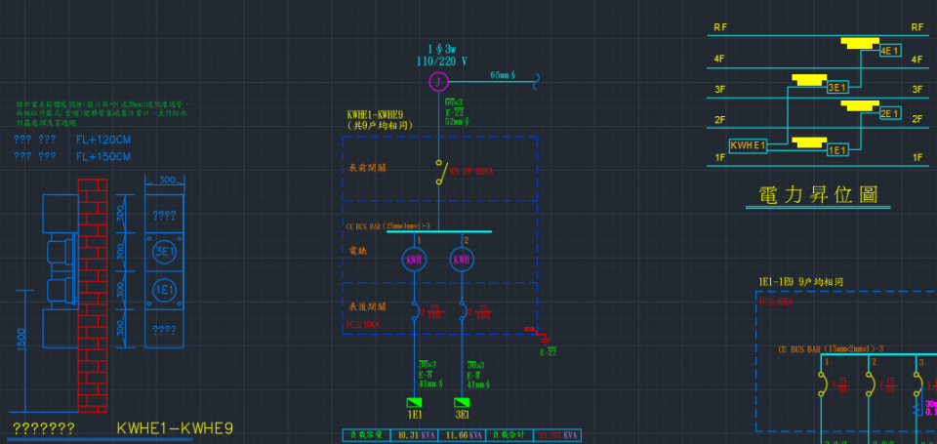
Task: Click the 2E1 box in riser diagram
Action: [x=889, y=114]
